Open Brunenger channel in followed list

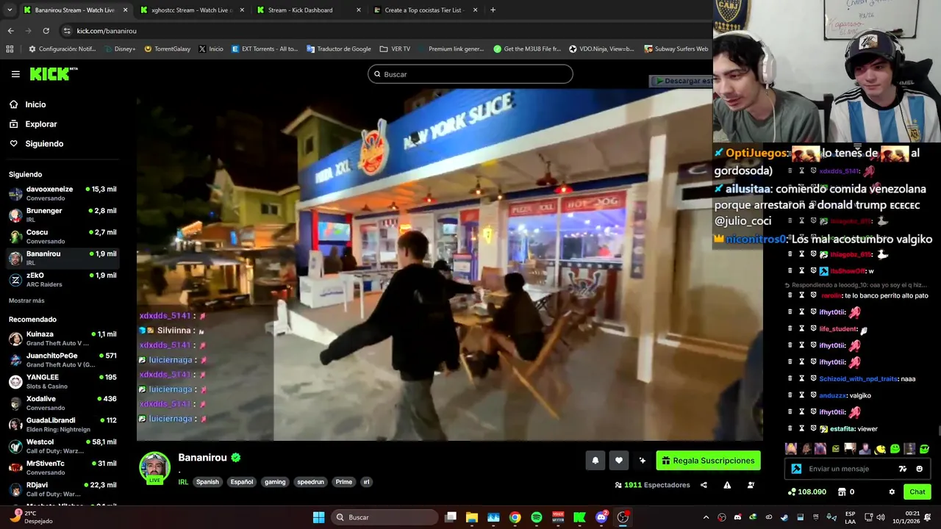(62, 215)
